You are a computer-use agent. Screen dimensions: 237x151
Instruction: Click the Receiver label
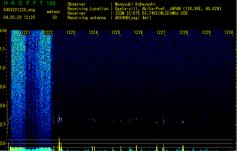[76, 13]
